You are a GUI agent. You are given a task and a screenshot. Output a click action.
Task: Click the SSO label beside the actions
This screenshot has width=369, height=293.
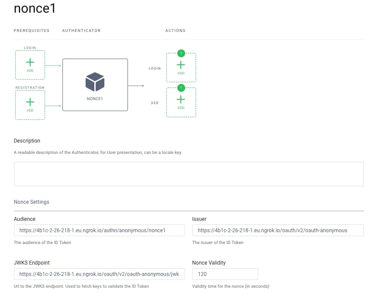(x=155, y=103)
